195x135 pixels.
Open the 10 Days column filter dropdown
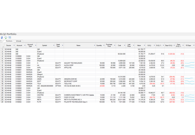193,45
